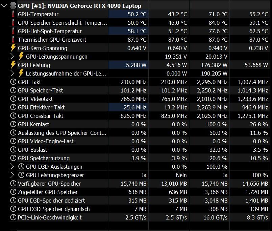Expand GPU-Leitungsspannungen subgroup
This screenshot has height=231, width=272.
coord(12,57)
